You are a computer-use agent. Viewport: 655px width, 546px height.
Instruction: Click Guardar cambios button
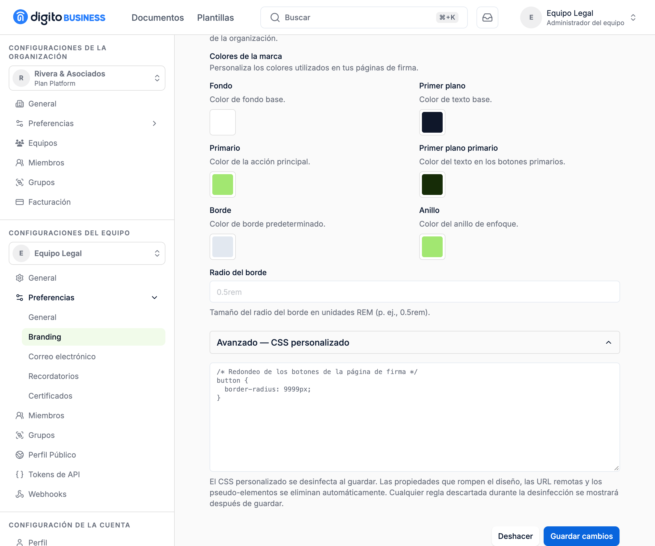point(581,536)
